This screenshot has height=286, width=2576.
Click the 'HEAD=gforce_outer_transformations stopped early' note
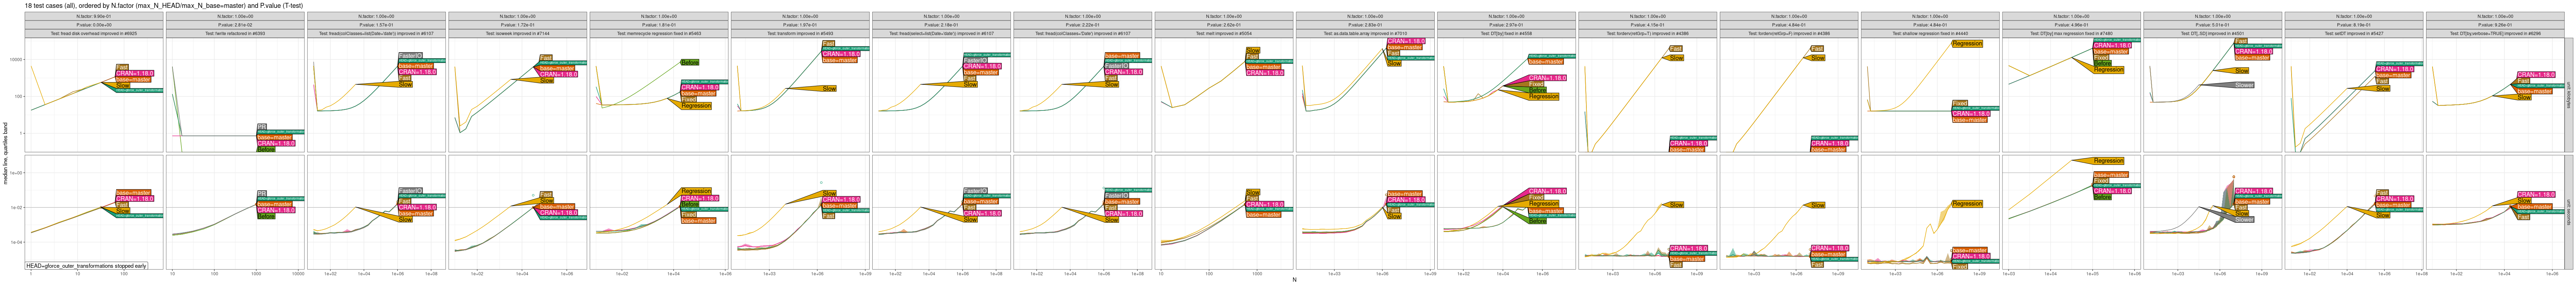pos(87,266)
